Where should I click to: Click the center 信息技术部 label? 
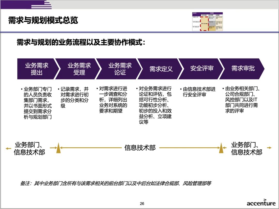click(140, 148)
